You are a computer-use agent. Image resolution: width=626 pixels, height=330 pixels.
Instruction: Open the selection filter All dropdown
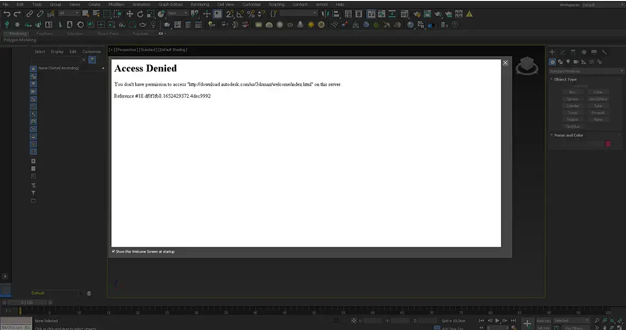click(x=68, y=13)
